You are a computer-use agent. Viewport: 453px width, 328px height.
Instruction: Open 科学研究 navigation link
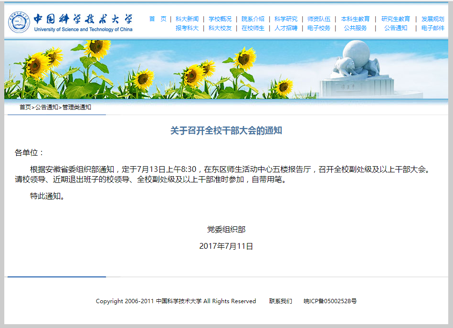coord(286,19)
